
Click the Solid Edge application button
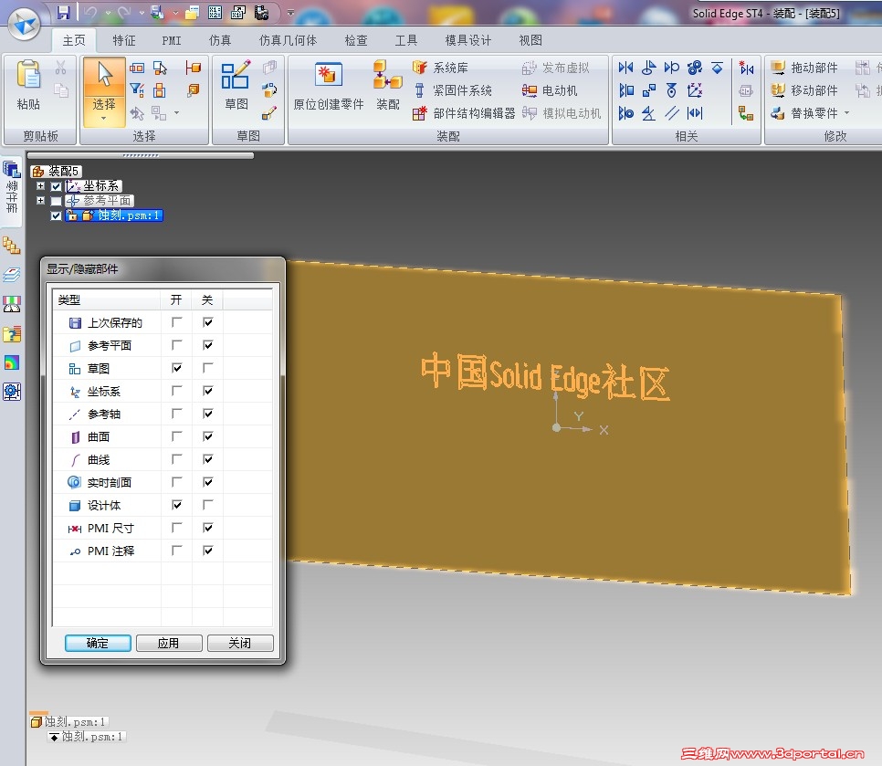[x=24, y=24]
